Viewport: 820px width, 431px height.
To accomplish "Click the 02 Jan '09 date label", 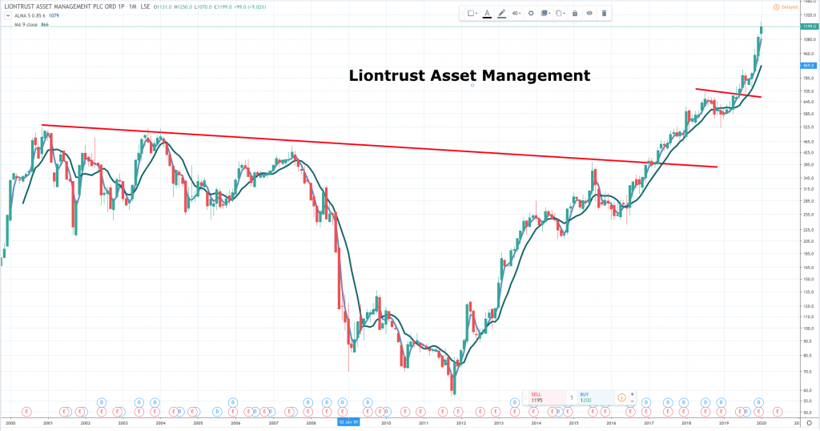I will tap(348, 422).
